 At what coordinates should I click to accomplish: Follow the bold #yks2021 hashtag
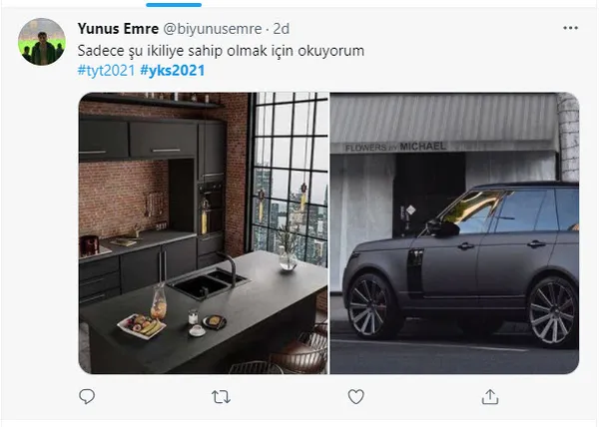[x=173, y=71]
